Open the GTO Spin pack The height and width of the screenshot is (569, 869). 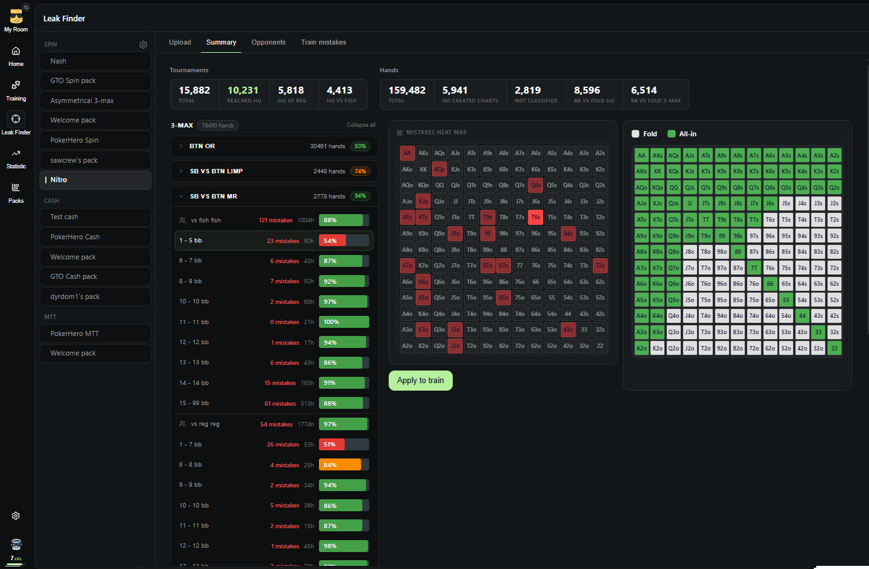pos(95,81)
